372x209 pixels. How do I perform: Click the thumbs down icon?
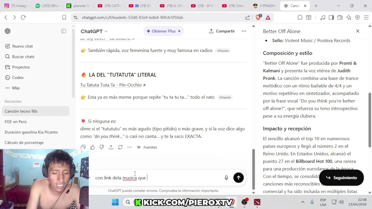click(102, 147)
